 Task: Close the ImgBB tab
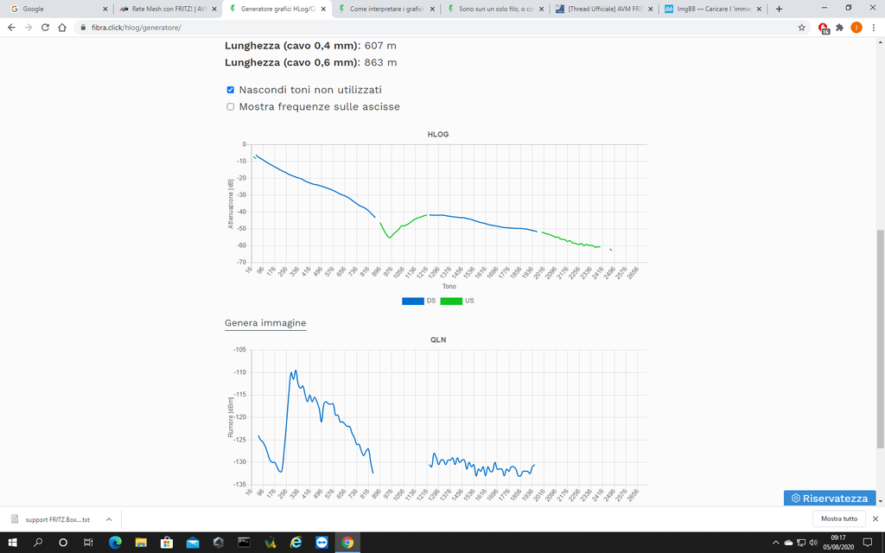[759, 9]
